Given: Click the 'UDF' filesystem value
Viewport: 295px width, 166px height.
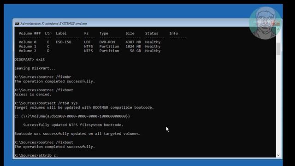Looking at the screenshot, I should (87, 42).
